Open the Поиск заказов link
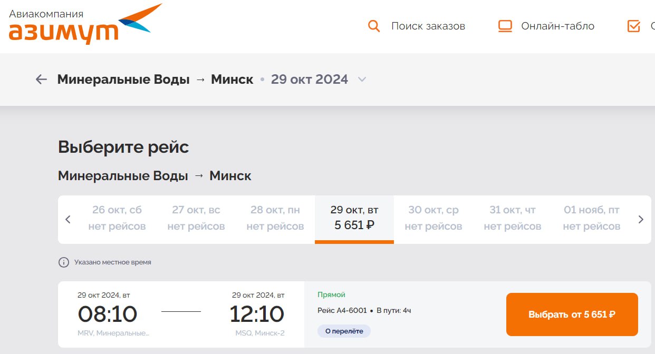 428,26
